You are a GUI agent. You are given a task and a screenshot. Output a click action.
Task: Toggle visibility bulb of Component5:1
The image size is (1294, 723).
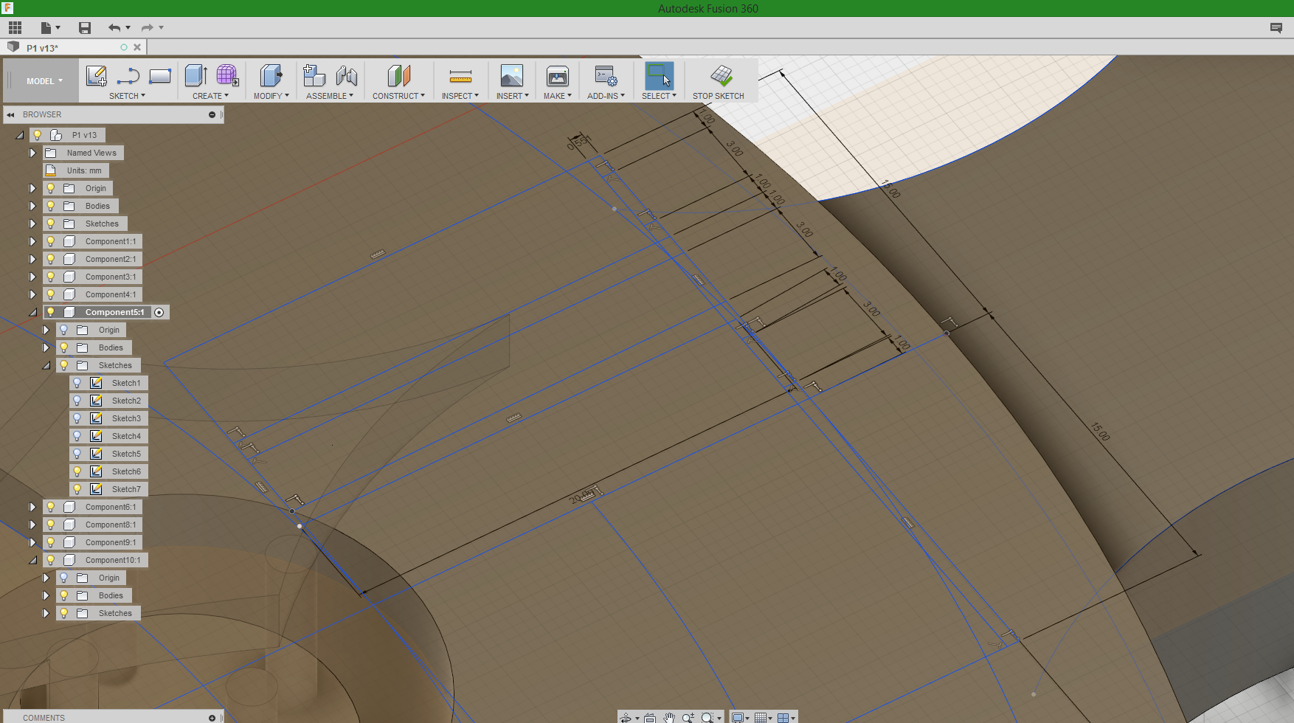[50, 312]
